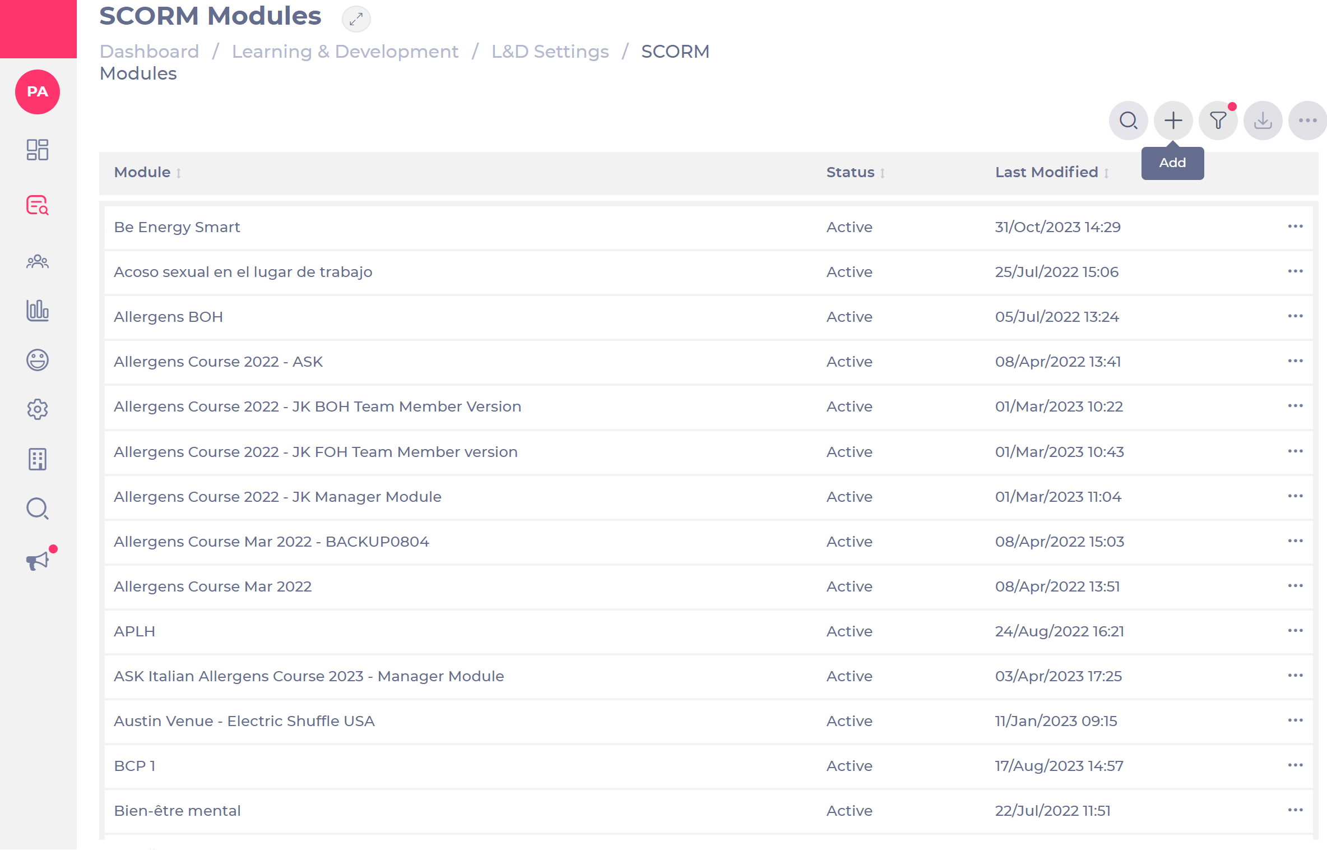
Task: Open row menu for BACKUP0804 module
Action: pyautogui.click(x=1295, y=541)
